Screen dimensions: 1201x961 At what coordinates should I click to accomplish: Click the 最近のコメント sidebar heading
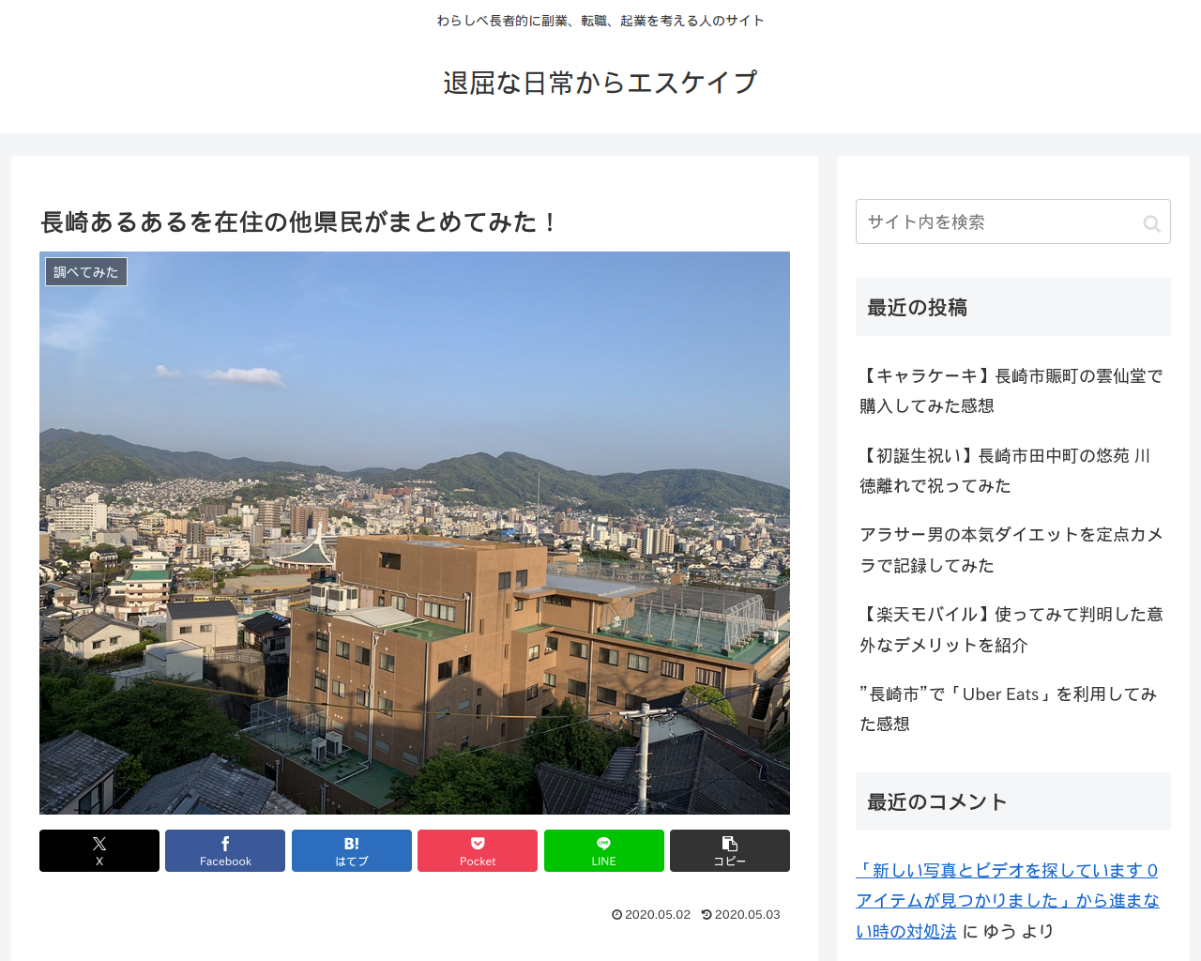1013,801
